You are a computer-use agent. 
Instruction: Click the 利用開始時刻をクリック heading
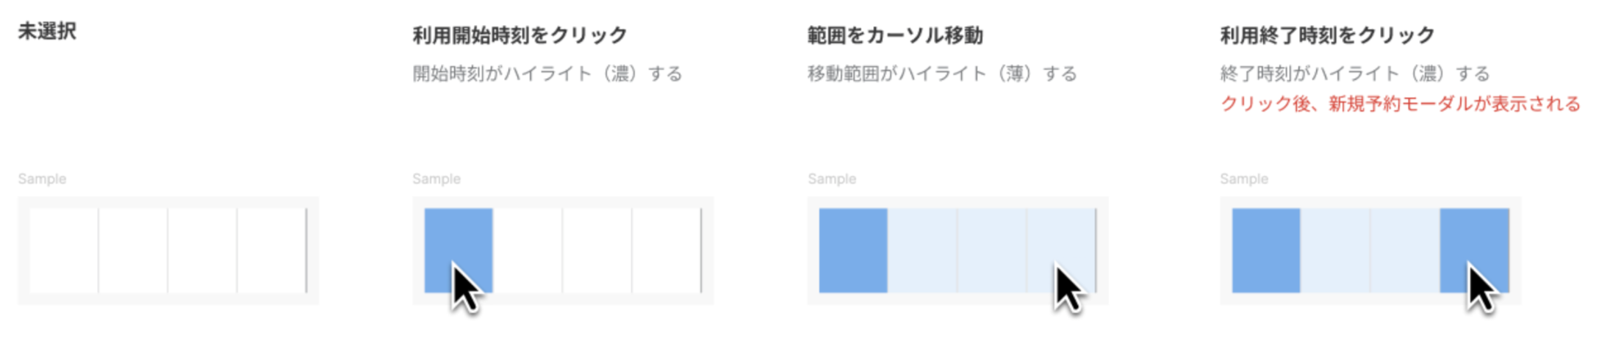[520, 35]
